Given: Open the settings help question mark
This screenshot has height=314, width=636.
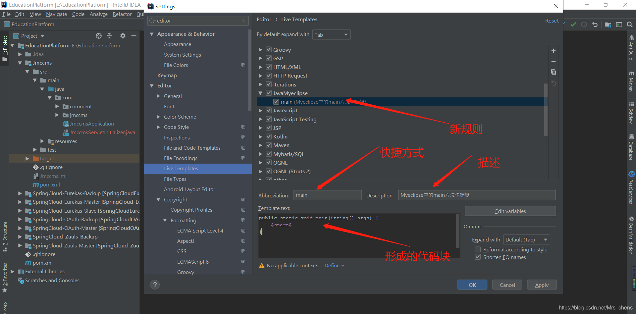Looking at the screenshot, I should [155, 285].
